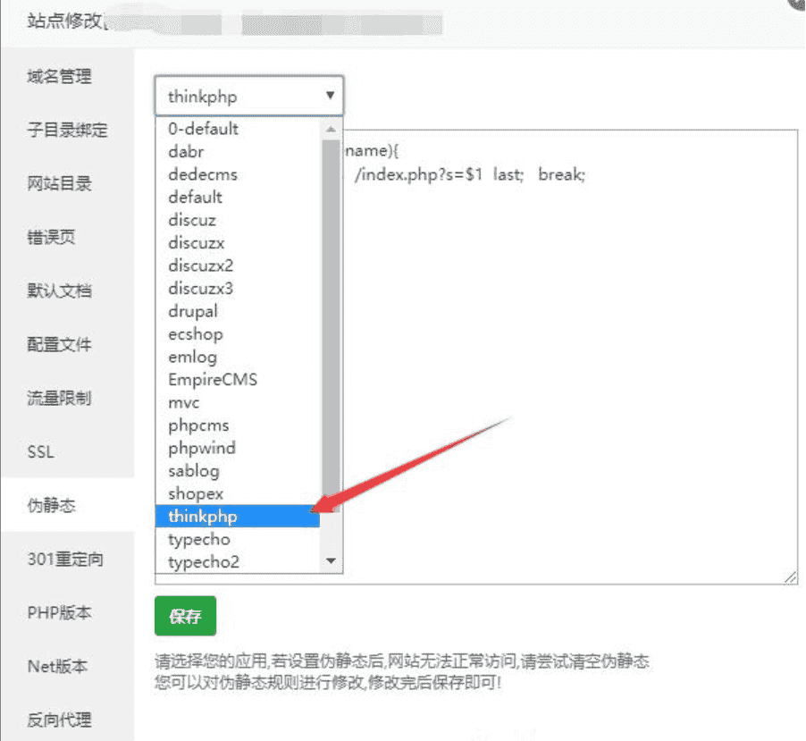Select the EmpireCMS template option
The image size is (806, 741).
(213, 379)
